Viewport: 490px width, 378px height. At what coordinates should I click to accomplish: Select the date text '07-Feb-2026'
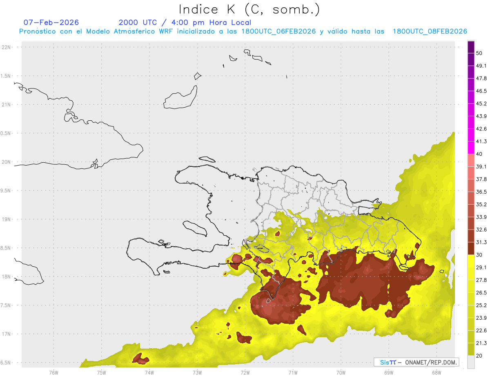(51, 22)
